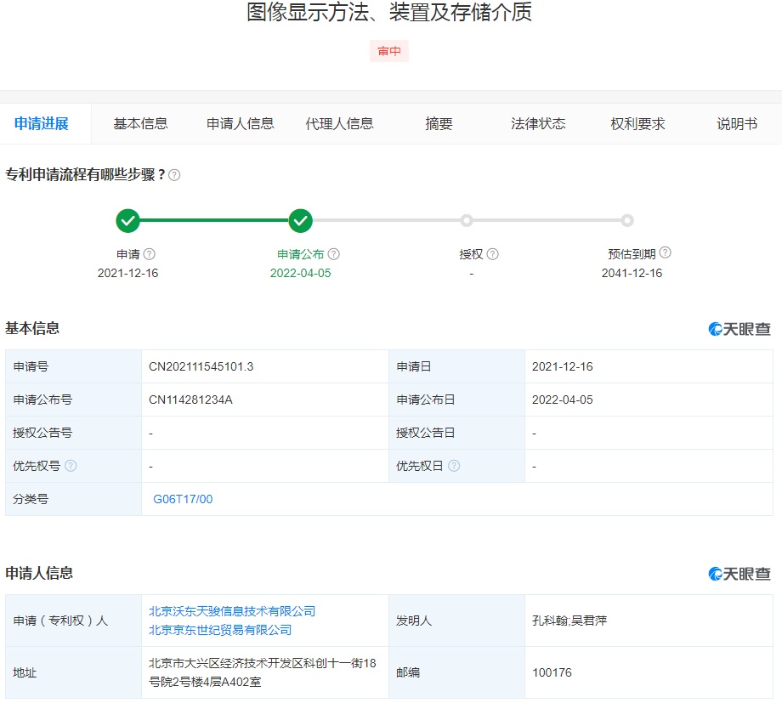
Task: Click the 授权公告日 row label
Action: [x=425, y=433]
